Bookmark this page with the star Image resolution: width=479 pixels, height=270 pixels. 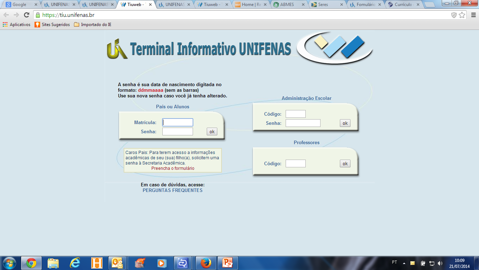coord(462,15)
